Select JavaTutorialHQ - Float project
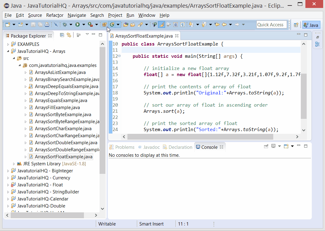 click(x=40, y=185)
